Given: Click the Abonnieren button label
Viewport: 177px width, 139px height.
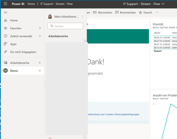Looking at the screenshot, I should [x=105, y=12].
